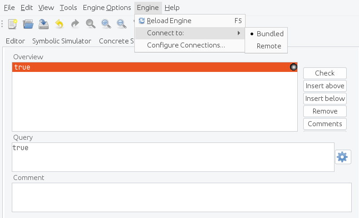This screenshot has height=218, width=359.
Task: Click the gray Redo arrow icon
Action: (75, 24)
